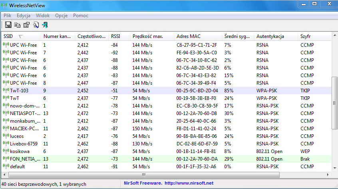
Task: Click the horizontal scrollbar thumb
Action: coord(144,175)
